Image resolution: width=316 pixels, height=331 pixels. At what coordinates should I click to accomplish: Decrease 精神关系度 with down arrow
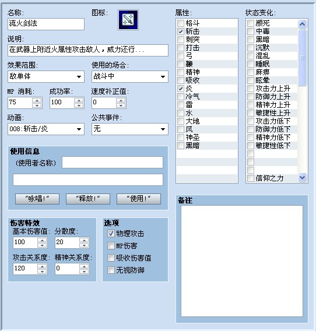[84, 272]
